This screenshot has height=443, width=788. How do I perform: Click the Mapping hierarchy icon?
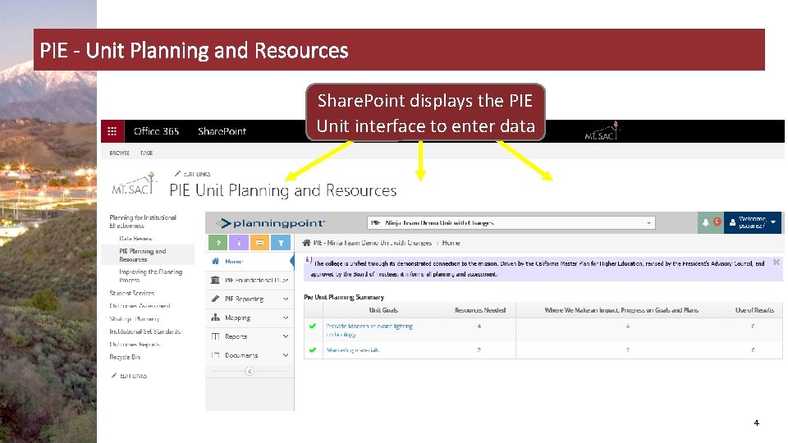pyautogui.click(x=215, y=317)
